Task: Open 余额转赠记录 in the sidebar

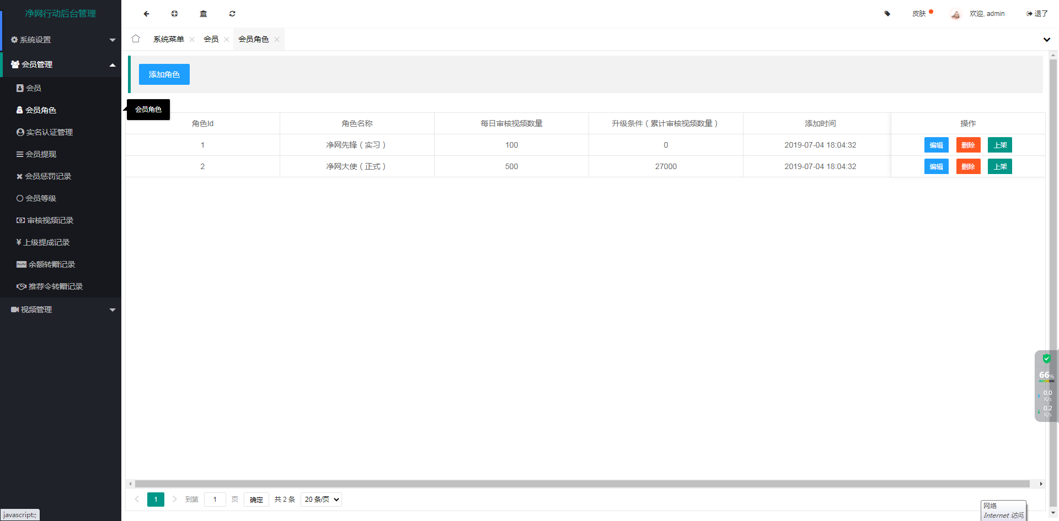Action: point(61,264)
